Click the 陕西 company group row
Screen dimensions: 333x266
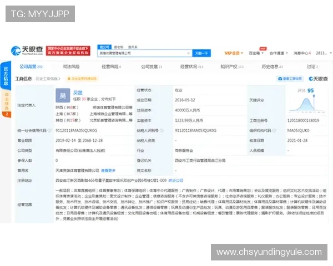pos(94,108)
